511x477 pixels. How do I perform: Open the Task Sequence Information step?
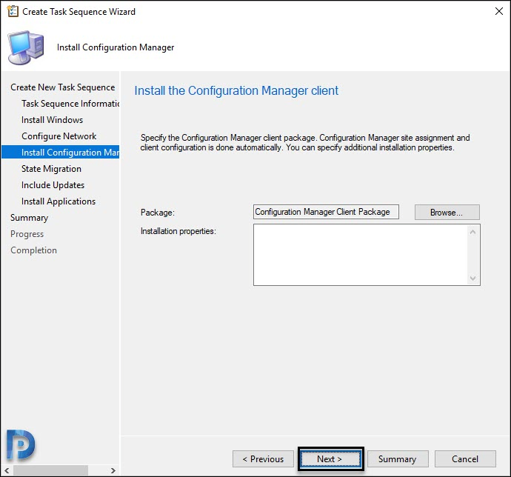point(70,104)
